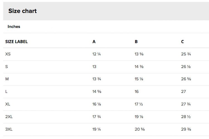Image resolution: width=209 pixels, height=139 pixels.
Task: Select the 2XL size row label
Action: point(9,117)
